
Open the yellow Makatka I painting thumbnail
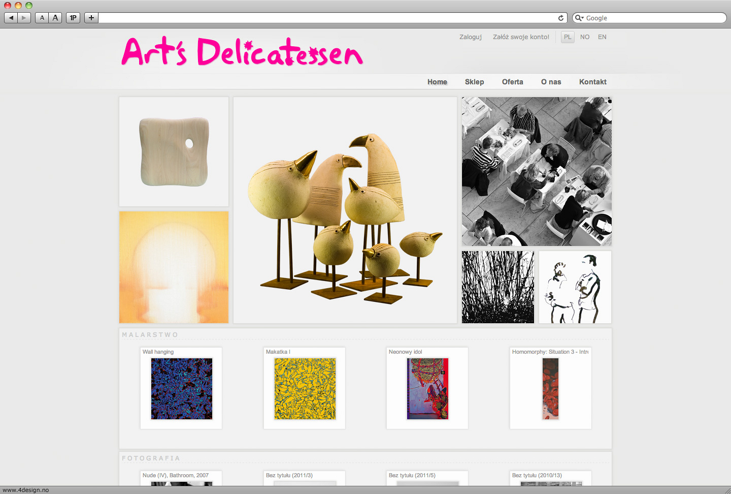click(305, 389)
